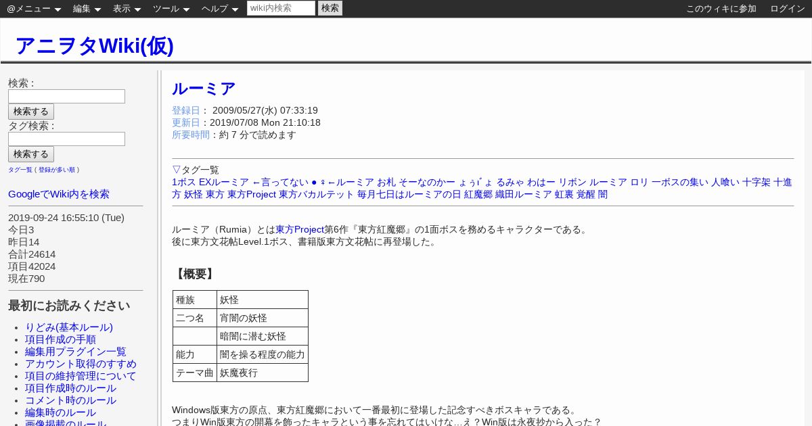812x426 pixels.
Task: Select the るみゃ tag
Action: [510, 182]
